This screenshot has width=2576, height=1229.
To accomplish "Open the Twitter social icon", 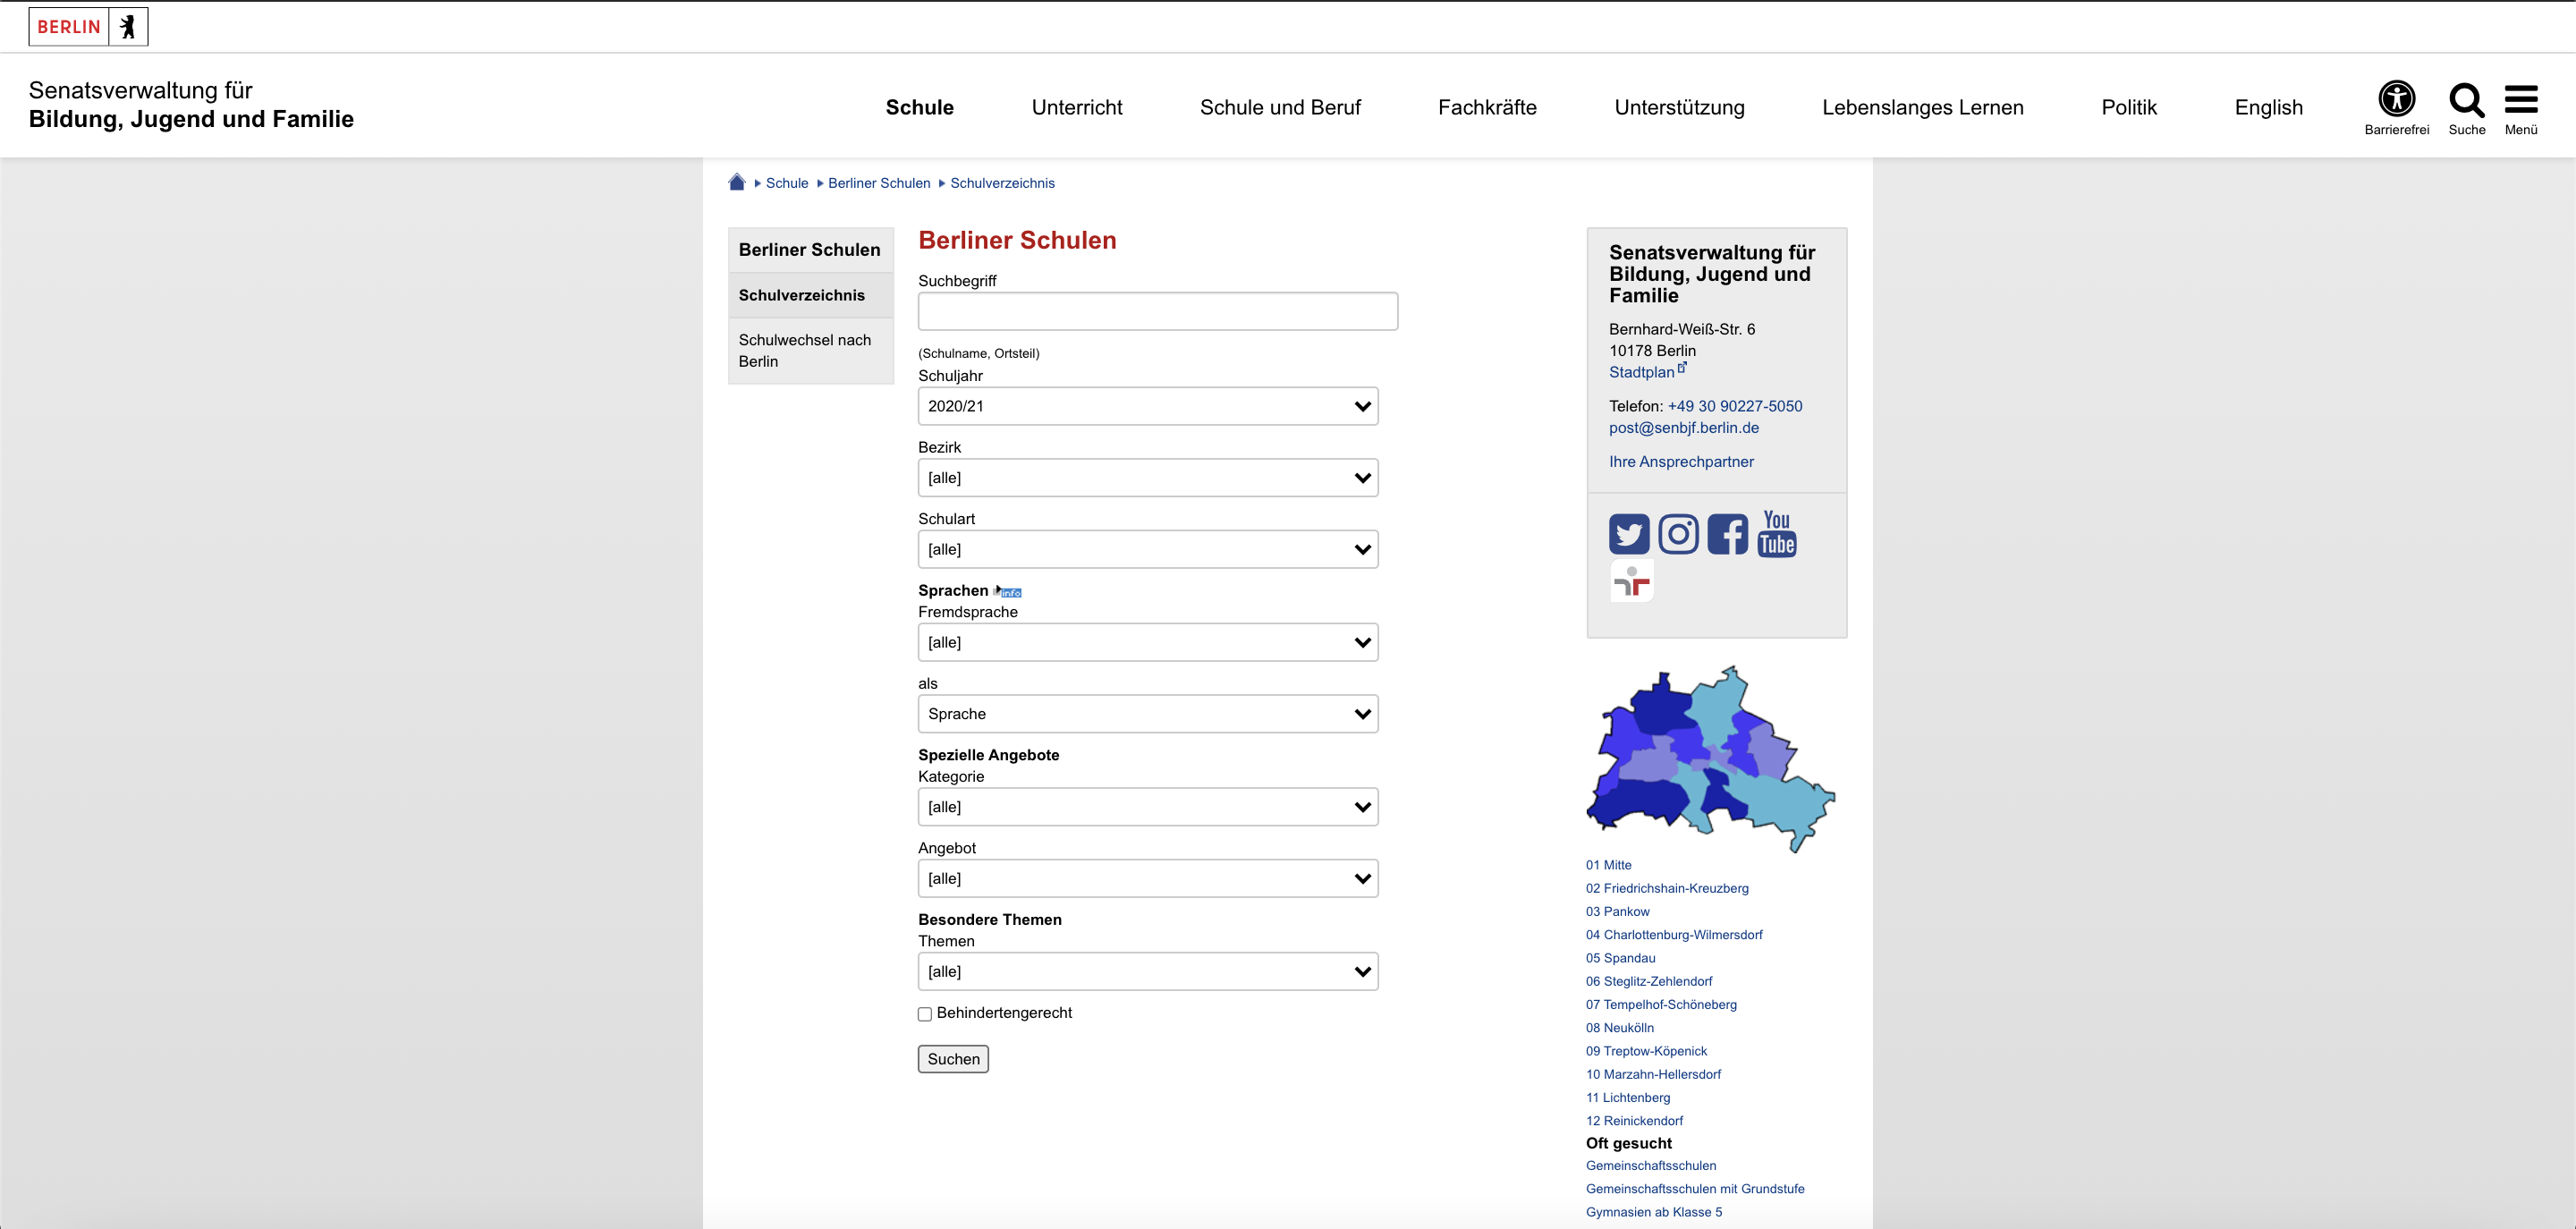I will pyautogui.click(x=1629, y=534).
